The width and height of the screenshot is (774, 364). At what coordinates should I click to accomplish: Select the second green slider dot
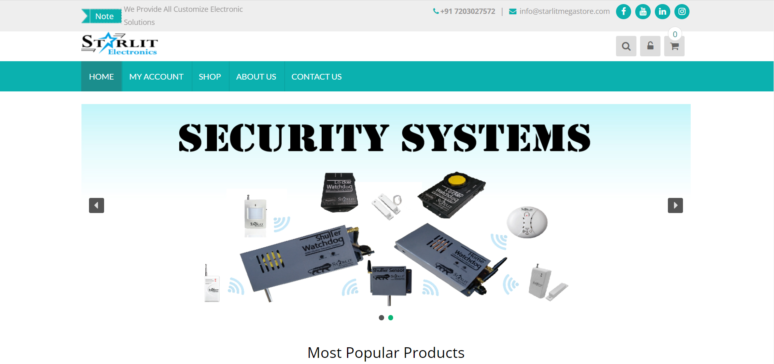coord(391,317)
